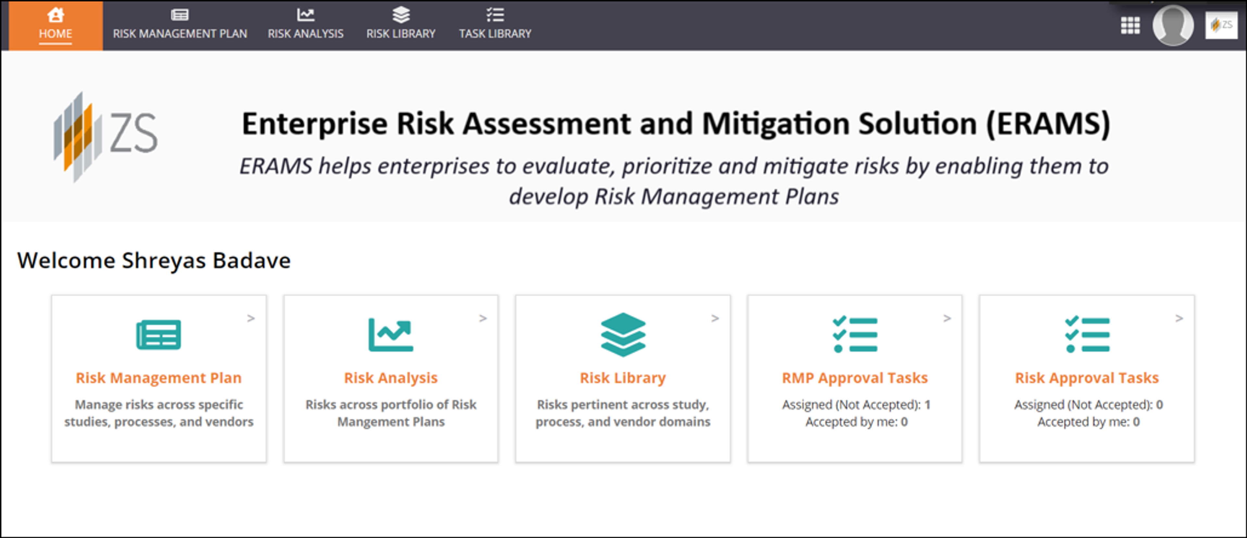Click the 'Welcome Shreyas Badave' heading
The width and height of the screenshot is (1247, 538).
[x=154, y=260]
